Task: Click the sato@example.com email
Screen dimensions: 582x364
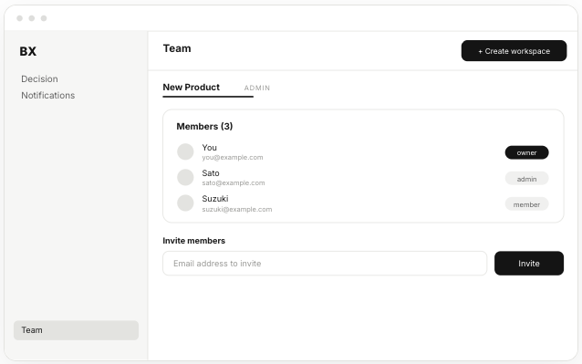Action: click(x=234, y=183)
